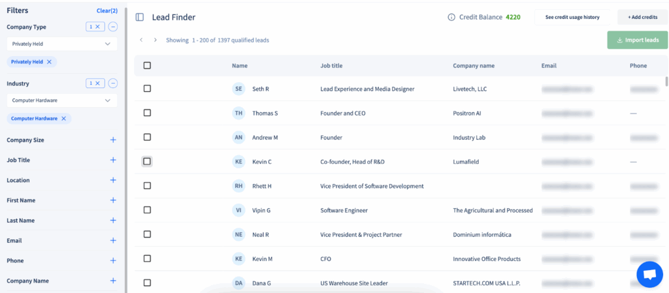Expand the Company Size filter

pyautogui.click(x=113, y=140)
